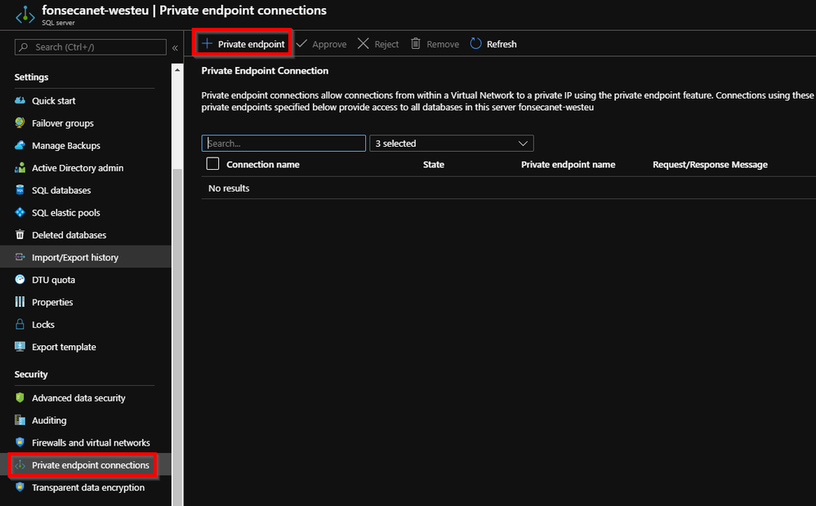Click the 'No results' table row text
The width and height of the screenshot is (816, 506).
(229, 189)
